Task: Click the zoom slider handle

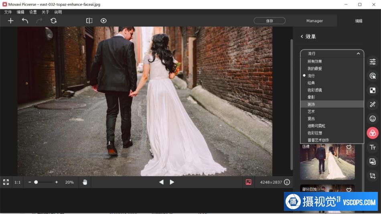Action: coord(36,182)
